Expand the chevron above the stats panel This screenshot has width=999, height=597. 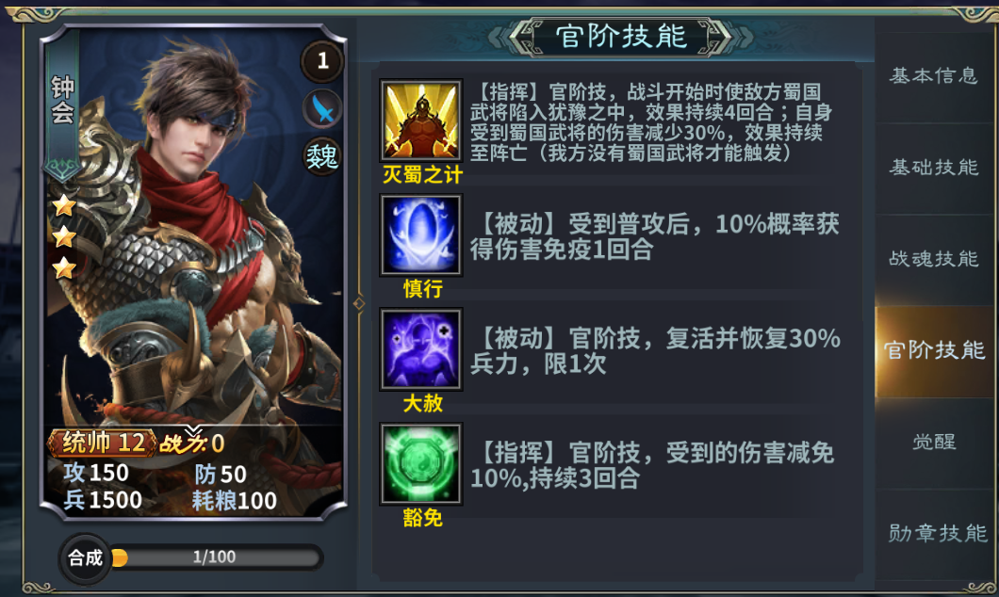(x=194, y=432)
